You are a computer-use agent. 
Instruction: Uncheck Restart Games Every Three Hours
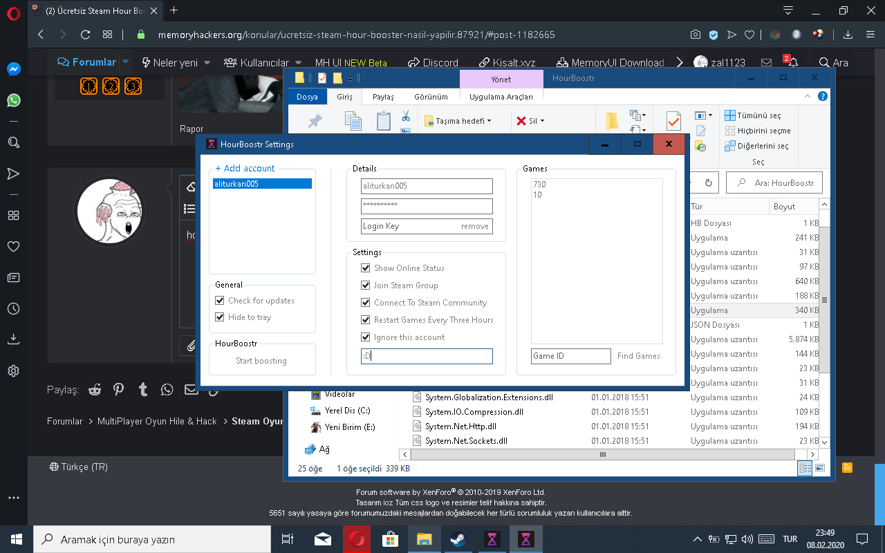tap(366, 320)
